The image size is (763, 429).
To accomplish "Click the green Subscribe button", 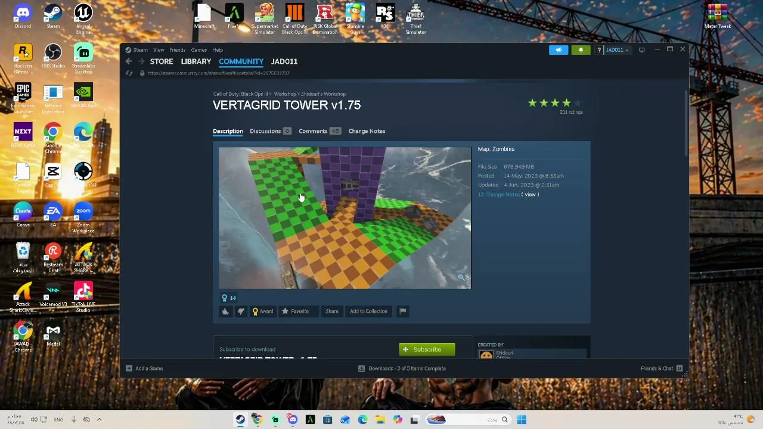I will 427,350.
